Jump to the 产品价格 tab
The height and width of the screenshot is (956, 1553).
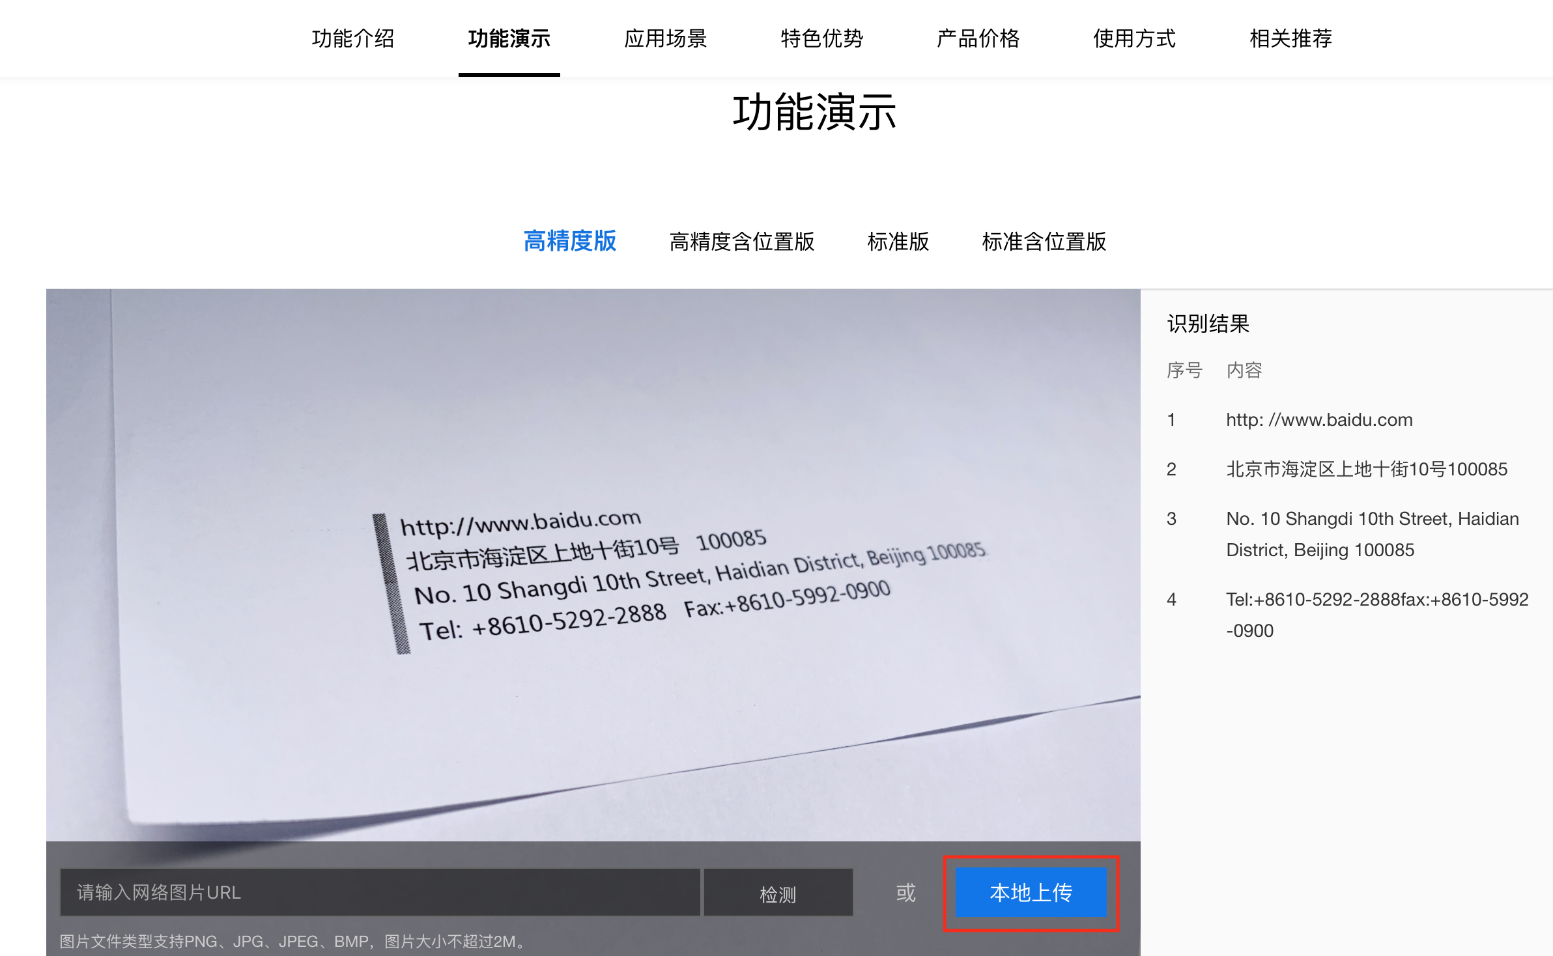click(978, 38)
